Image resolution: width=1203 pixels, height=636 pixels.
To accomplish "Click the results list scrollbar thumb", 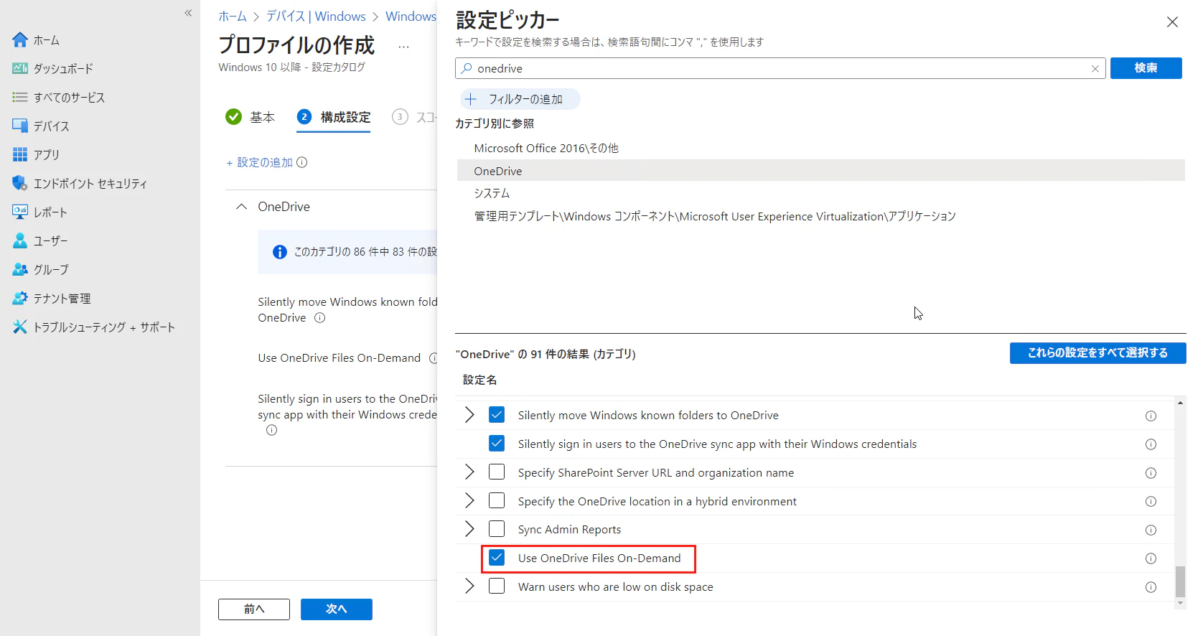I will point(1180,581).
